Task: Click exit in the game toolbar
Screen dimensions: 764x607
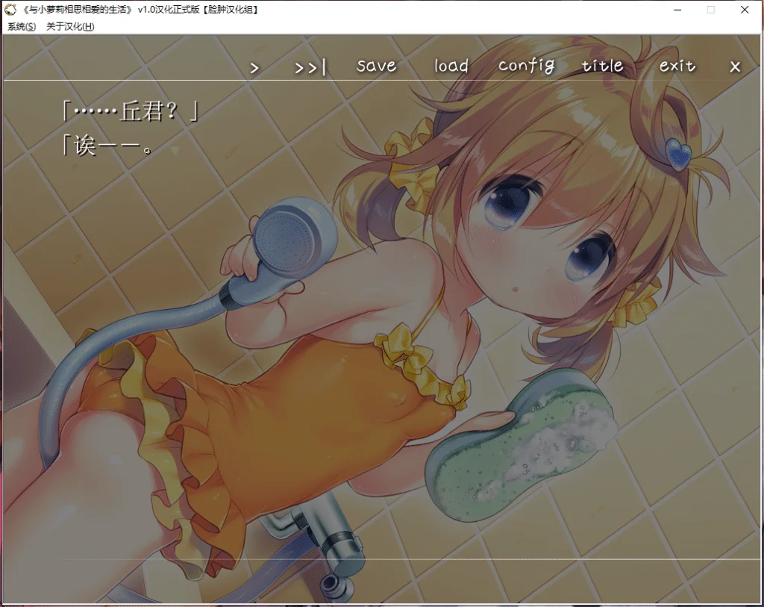Action: tap(677, 66)
